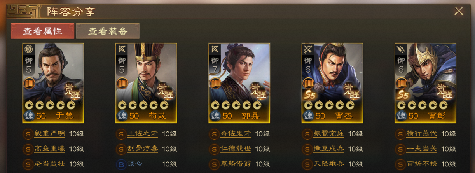The image size is (475, 173).
Task: Click the S-rank icon beside 振誉究庭
Action: (x=307, y=135)
